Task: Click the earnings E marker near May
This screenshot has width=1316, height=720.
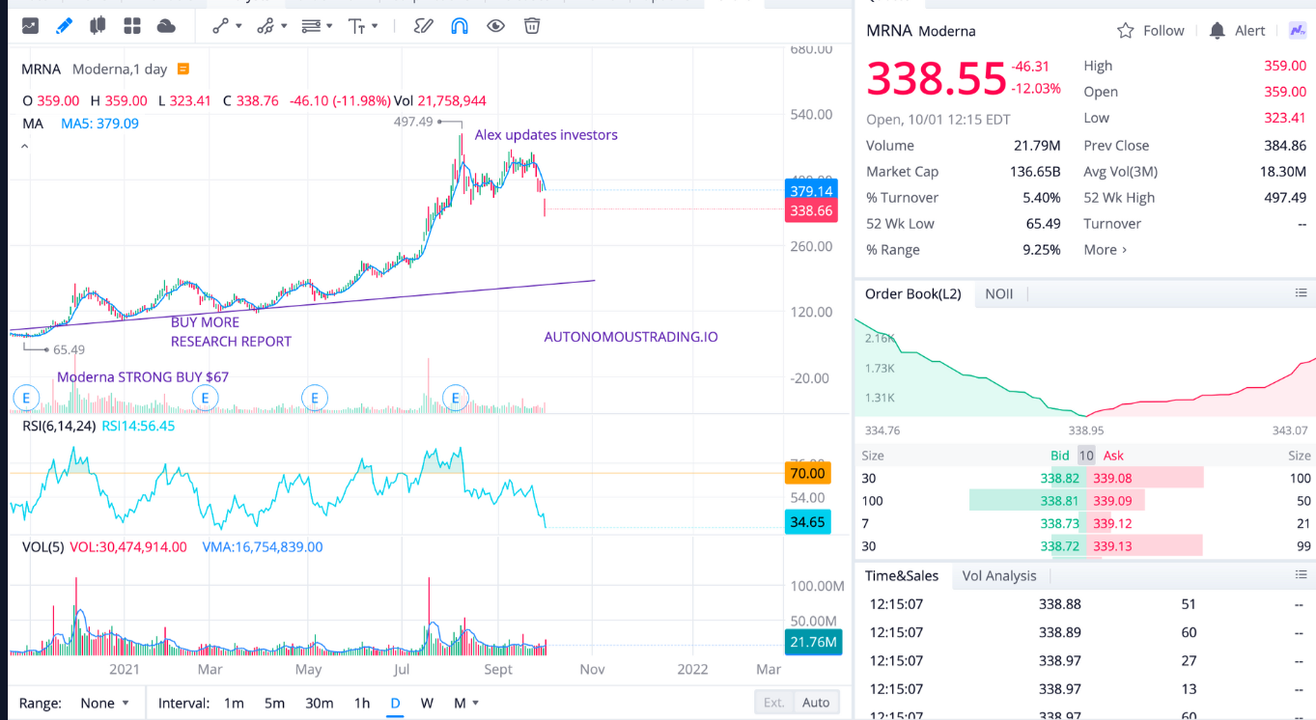Action: [314, 397]
